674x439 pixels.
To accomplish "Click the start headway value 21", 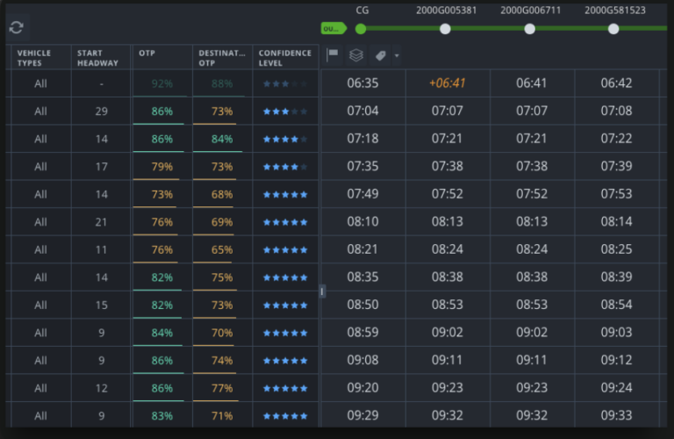I will [102, 222].
